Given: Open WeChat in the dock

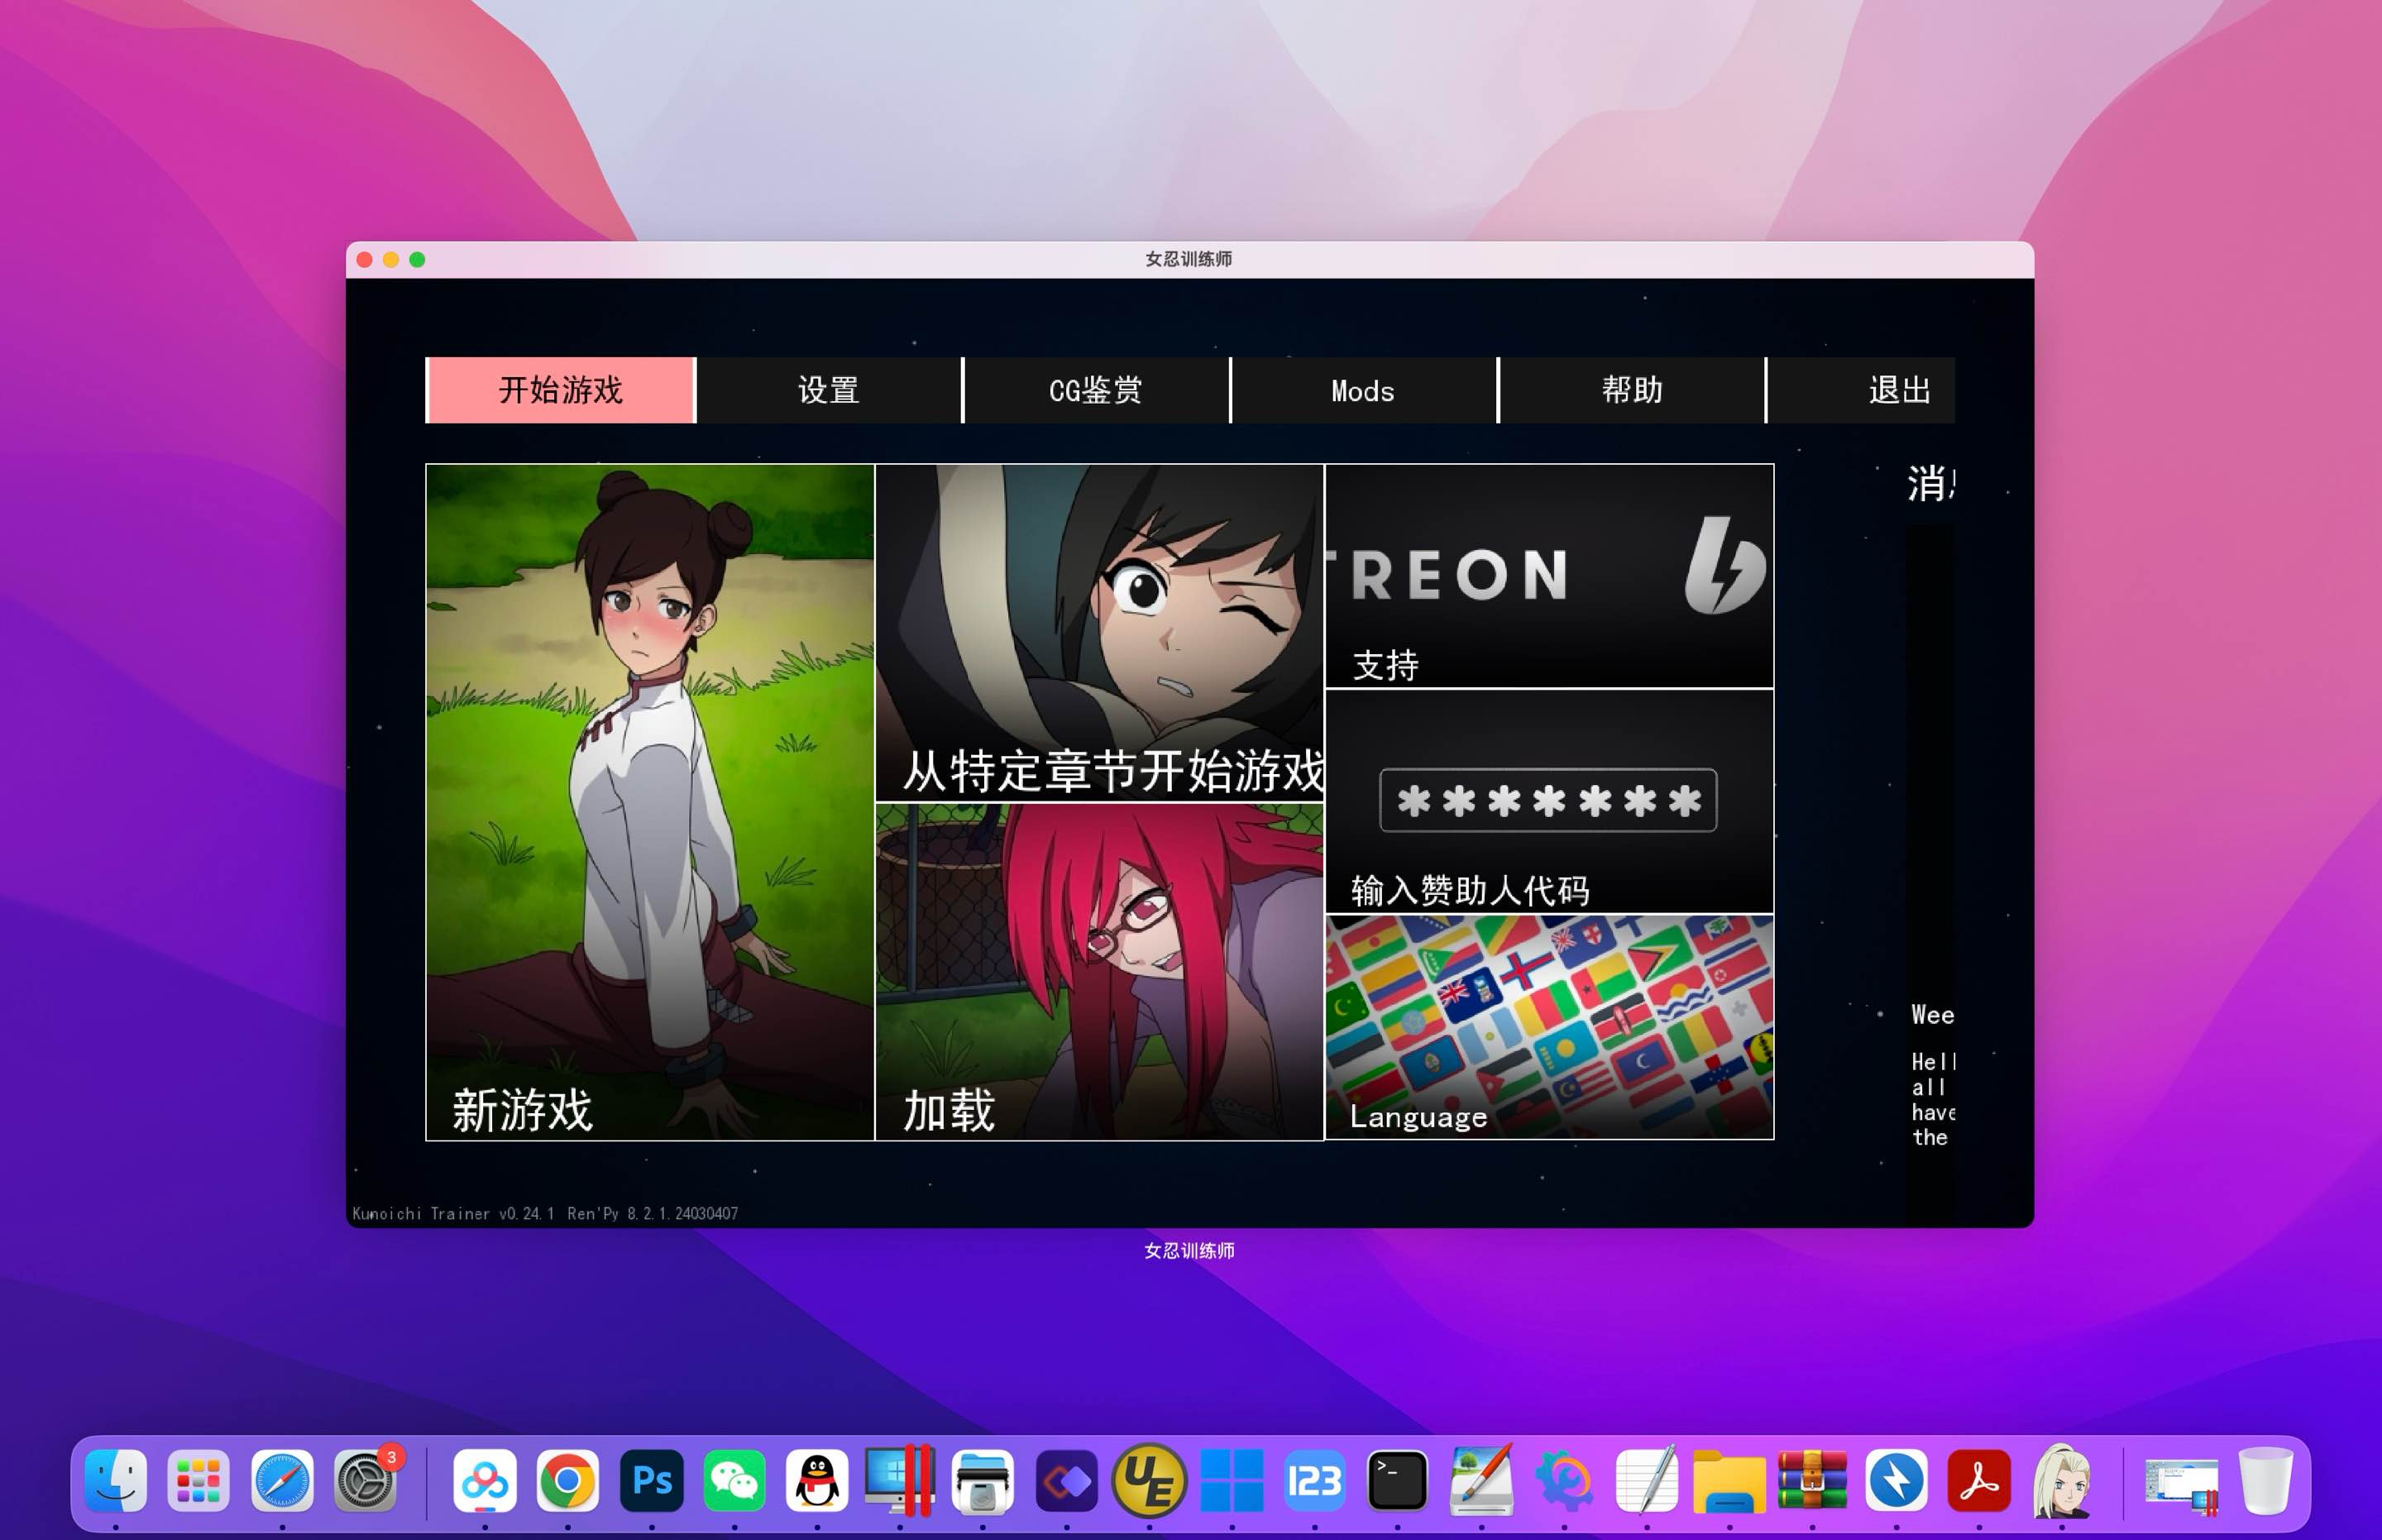Looking at the screenshot, I should click(735, 1480).
